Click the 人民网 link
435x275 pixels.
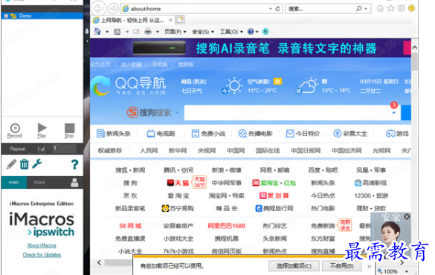[149, 151]
